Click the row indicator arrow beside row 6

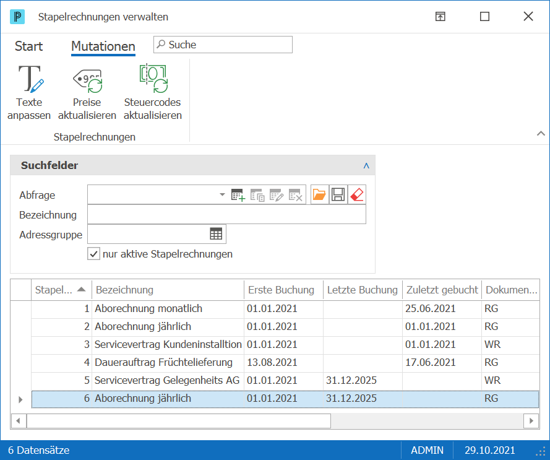pyautogui.click(x=20, y=399)
